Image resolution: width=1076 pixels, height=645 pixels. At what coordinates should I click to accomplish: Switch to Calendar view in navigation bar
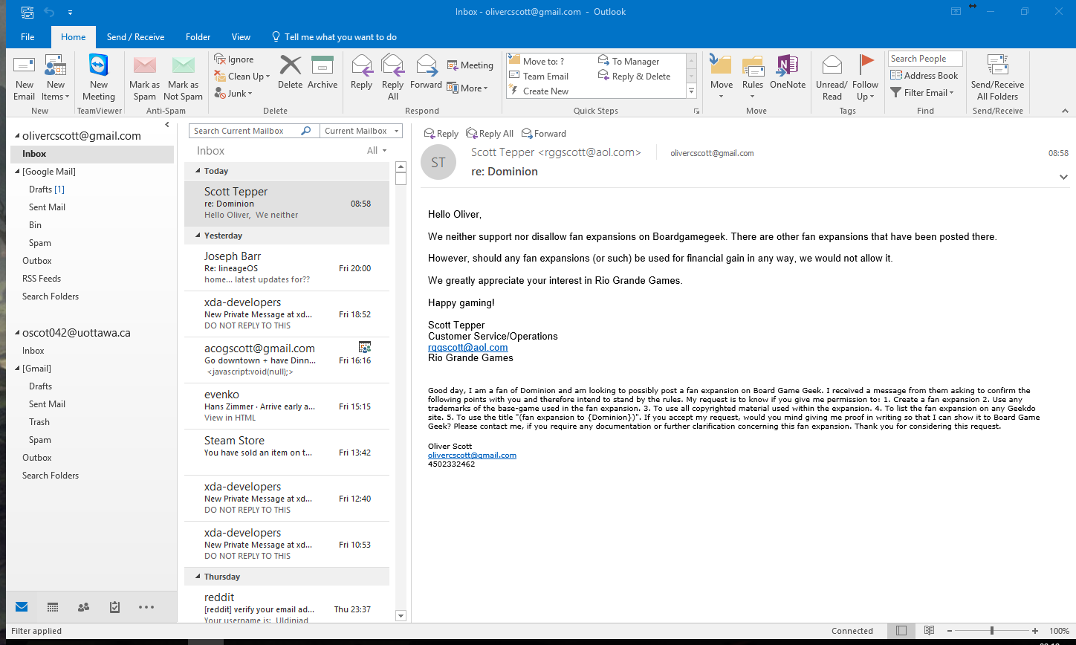tap(53, 607)
